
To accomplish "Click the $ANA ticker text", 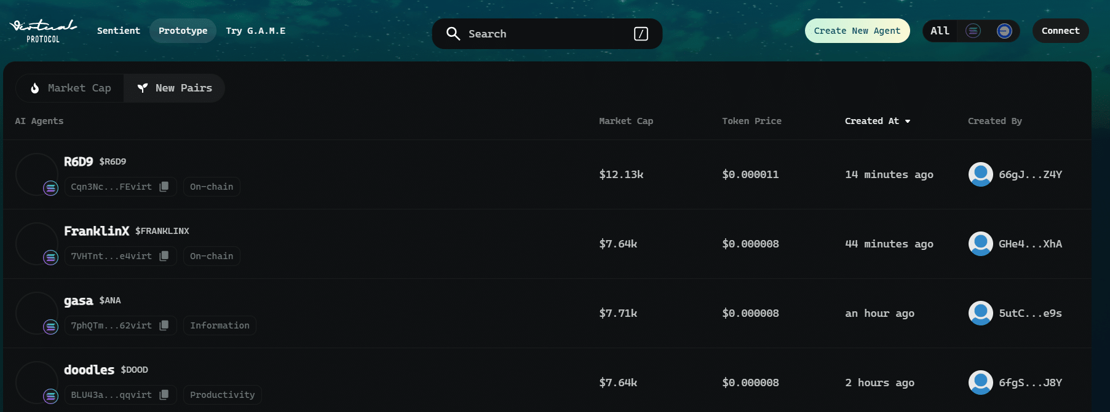I will [x=110, y=301].
